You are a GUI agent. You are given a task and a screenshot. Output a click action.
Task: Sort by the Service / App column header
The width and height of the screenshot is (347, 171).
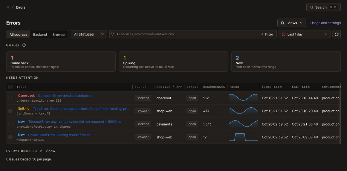click(x=169, y=87)
